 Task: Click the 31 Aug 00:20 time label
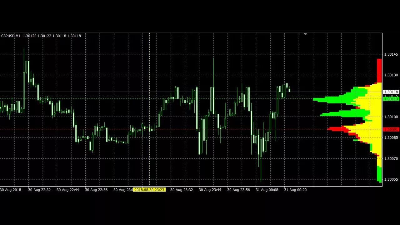(295, 190)
